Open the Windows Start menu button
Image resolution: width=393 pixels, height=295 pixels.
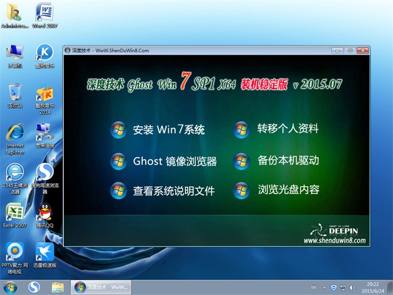(x=10, y=288)
